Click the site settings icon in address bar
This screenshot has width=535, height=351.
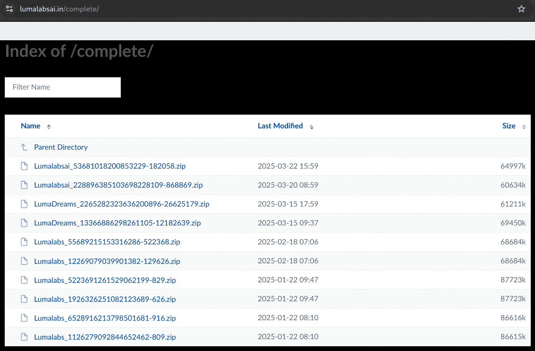9,9
